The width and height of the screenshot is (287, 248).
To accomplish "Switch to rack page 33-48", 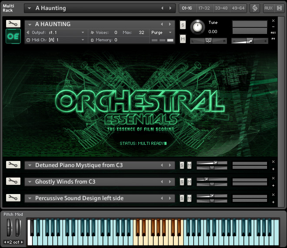I will click(221, 8).
